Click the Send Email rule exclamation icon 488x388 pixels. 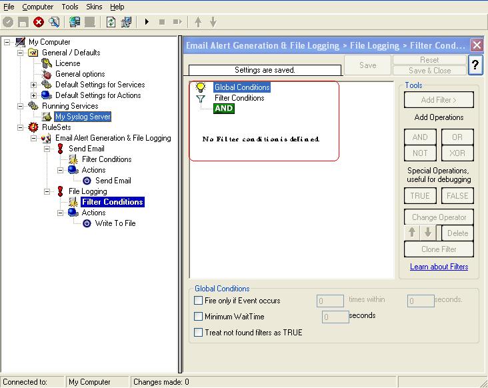61,149
